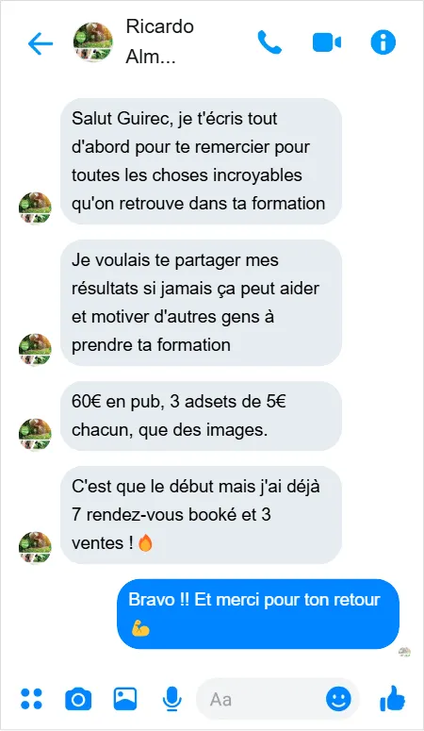
Task: Select the blue 'Bravo !!' sent message
Action: [x=258, y=614]
